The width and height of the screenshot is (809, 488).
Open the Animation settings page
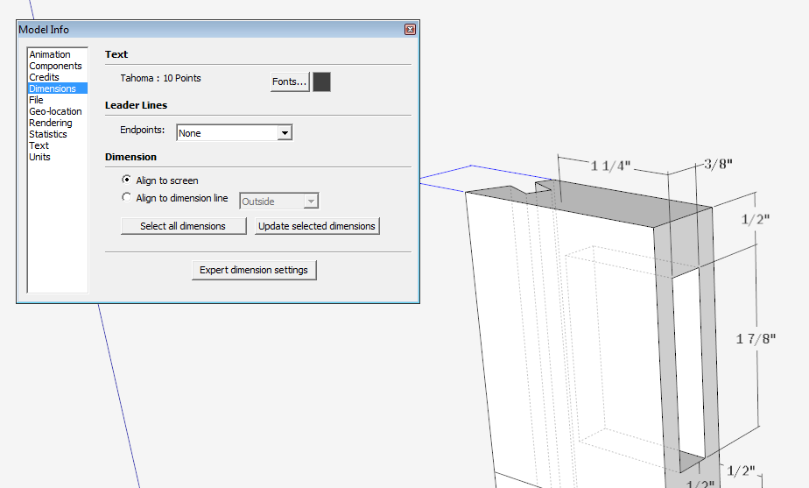click(50, 54)
